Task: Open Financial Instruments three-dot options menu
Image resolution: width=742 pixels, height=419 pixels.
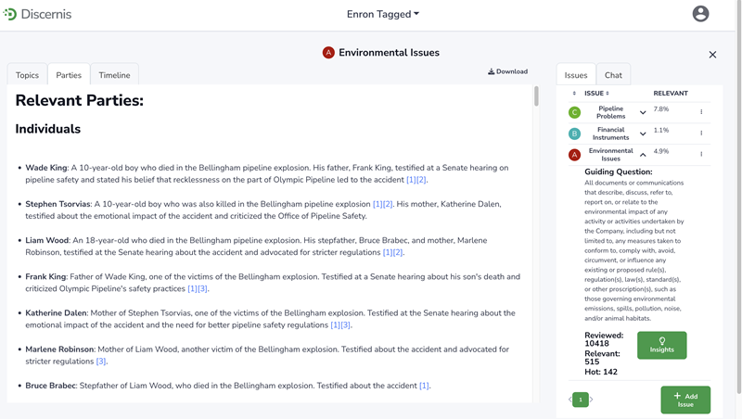Action: pyautogui.click(x=701, y=133)
